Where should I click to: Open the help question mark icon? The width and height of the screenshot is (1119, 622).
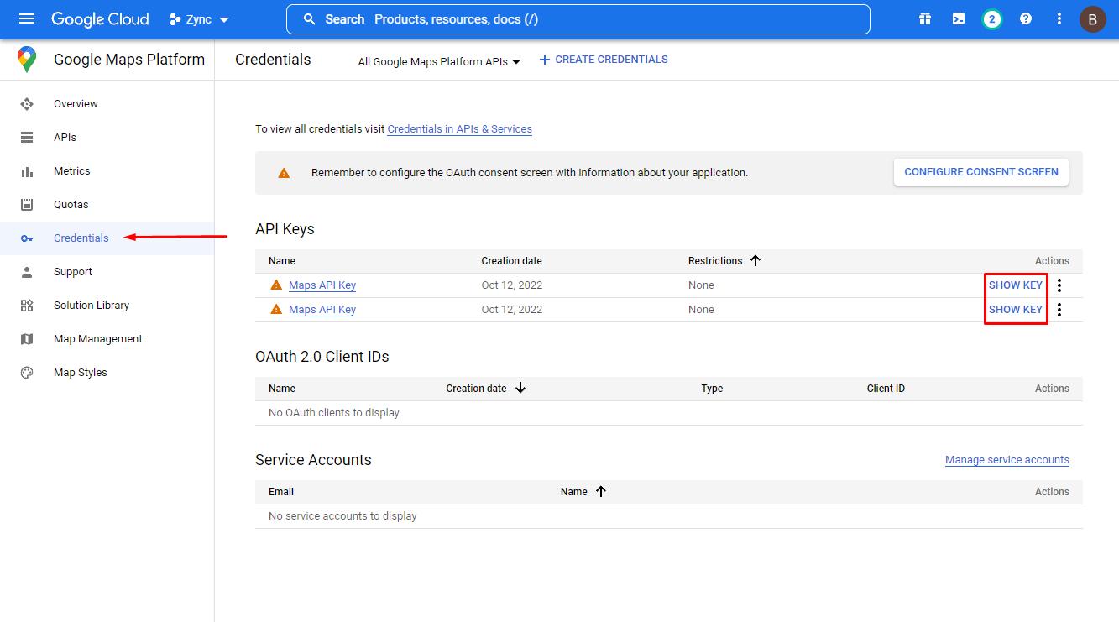coord(1026,18)
